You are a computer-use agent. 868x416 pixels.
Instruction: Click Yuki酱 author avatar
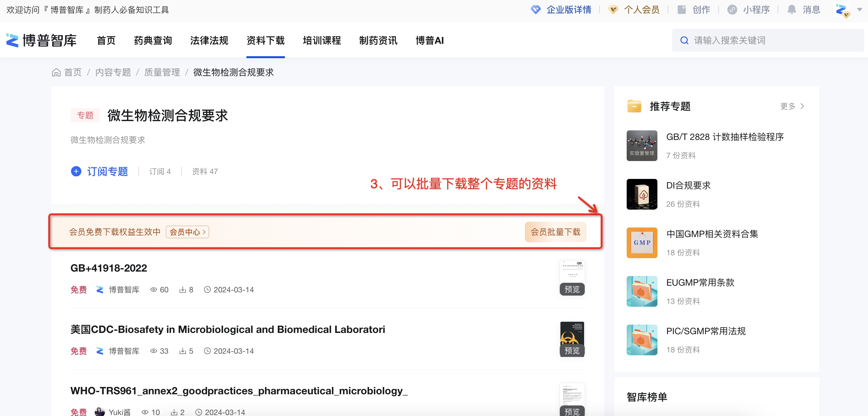tap(100, 412)
